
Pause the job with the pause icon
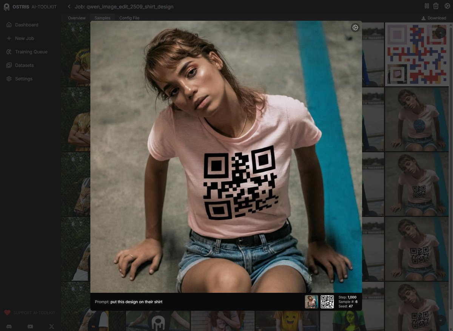427,6
